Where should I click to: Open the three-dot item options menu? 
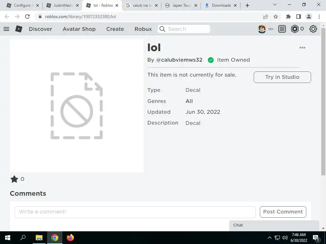click(x=302, y=48)
